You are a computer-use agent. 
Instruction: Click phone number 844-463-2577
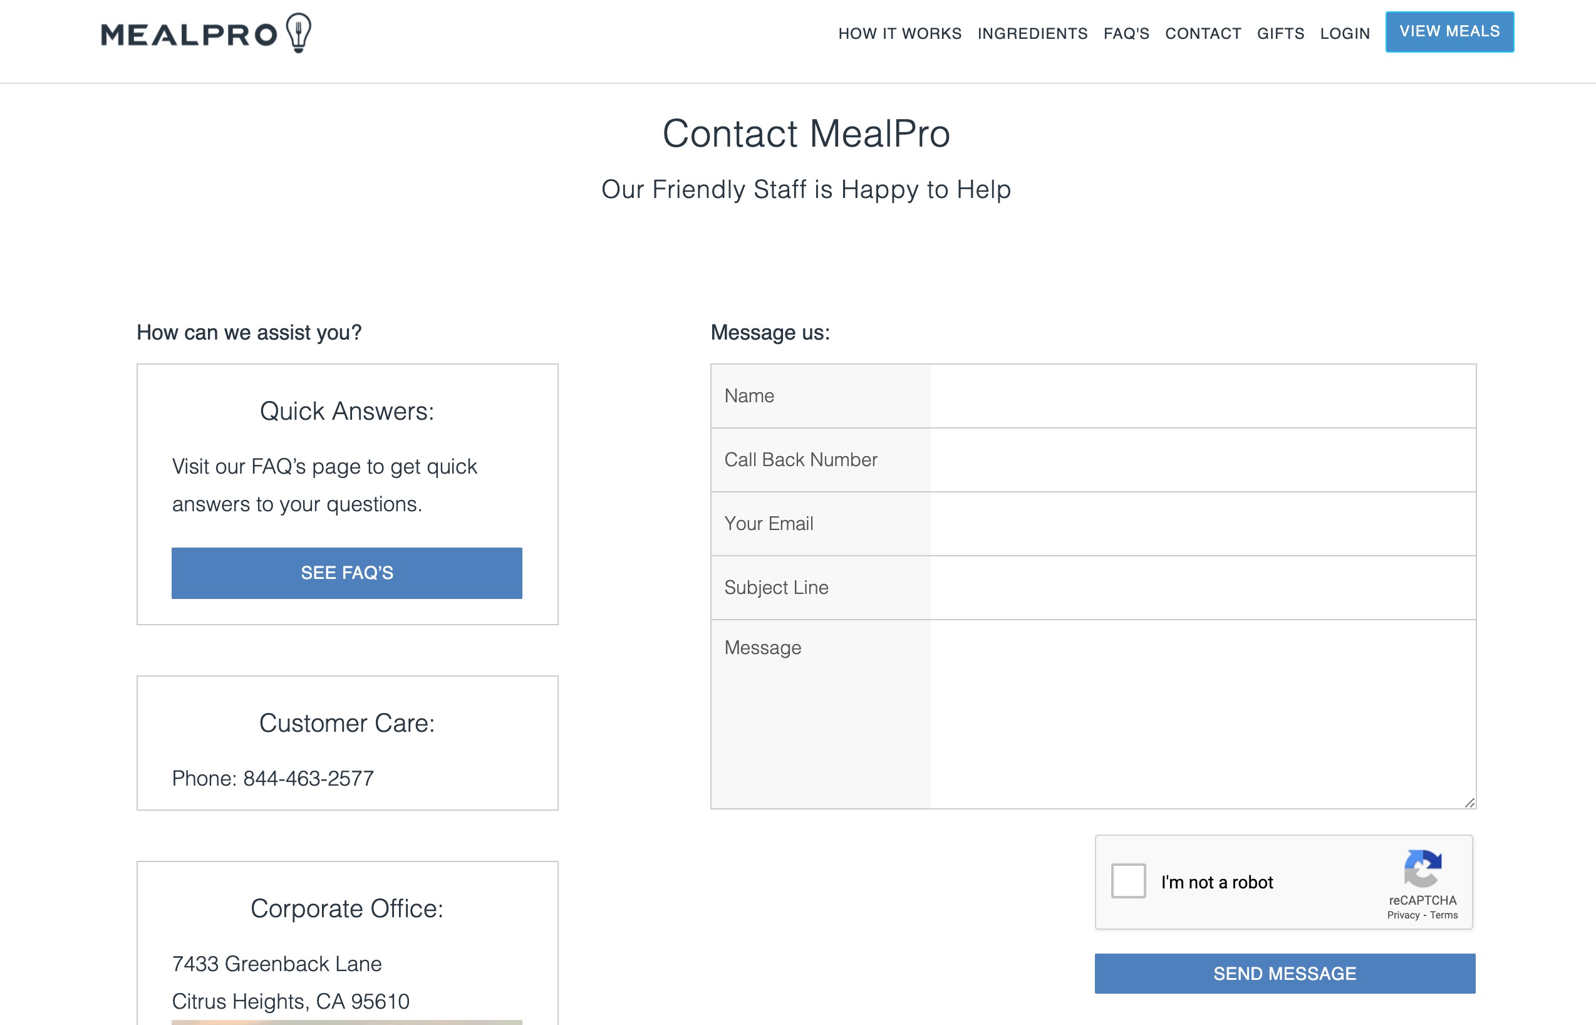click(x=309, y=778)
